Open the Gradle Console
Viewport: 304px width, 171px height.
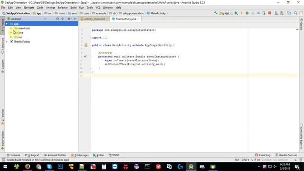(x=286, y=155)
